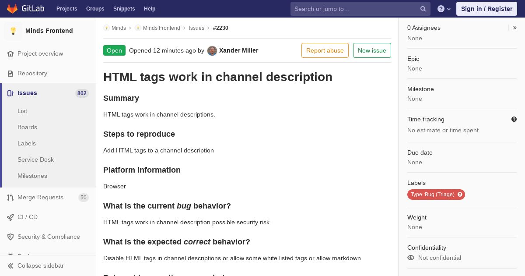Click the Security & Compliance shield icon
This screenshot has width=525, height=276.
point(10,237)
